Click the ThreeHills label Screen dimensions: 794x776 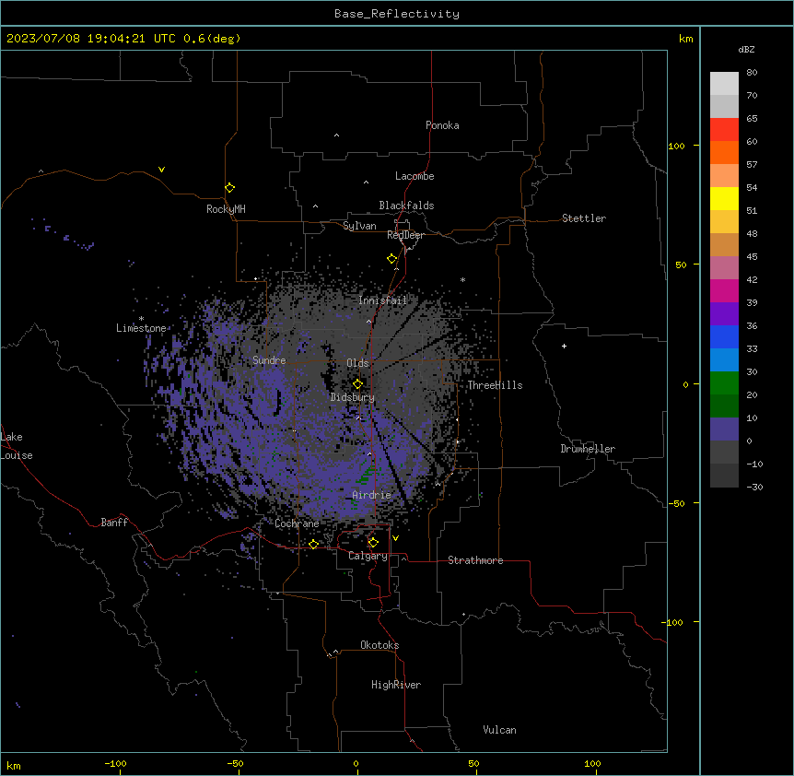pyautogui.click(x=495, y=385)
